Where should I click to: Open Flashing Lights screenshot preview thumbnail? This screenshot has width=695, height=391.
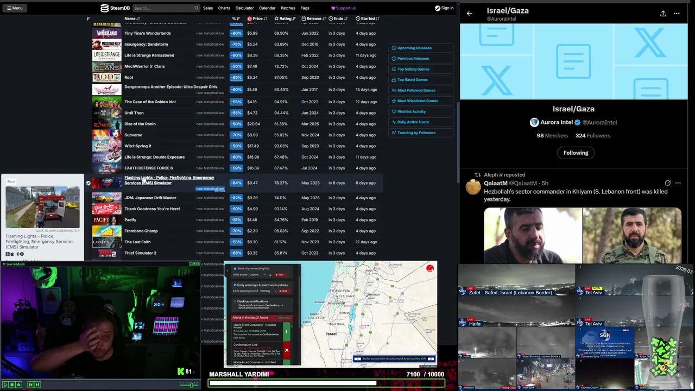43,207
